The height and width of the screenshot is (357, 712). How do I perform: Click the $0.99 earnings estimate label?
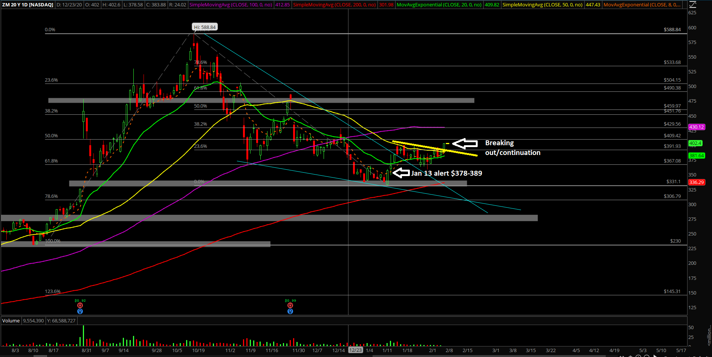click(x=290, y=301)
